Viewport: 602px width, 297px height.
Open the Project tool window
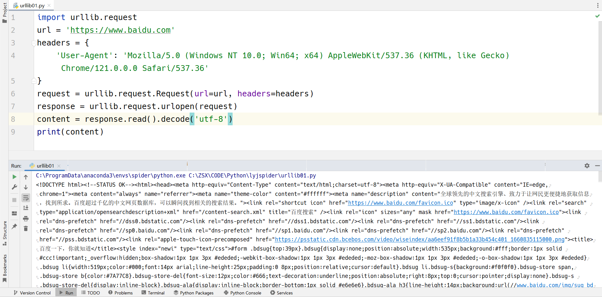4,13
